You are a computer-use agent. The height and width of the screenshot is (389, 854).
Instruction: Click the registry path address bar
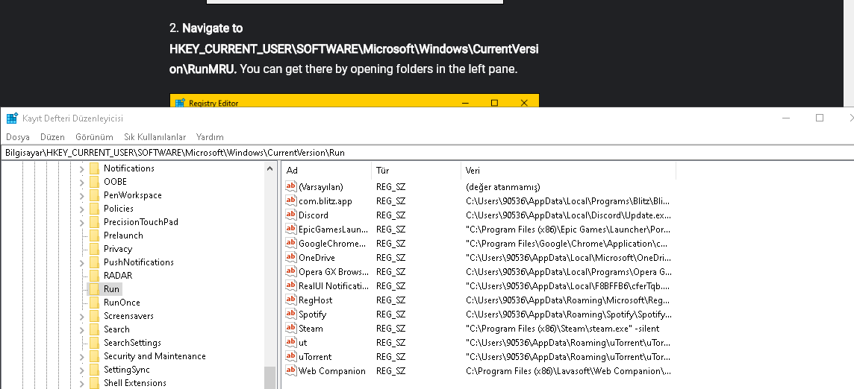[x=427, y=153]
